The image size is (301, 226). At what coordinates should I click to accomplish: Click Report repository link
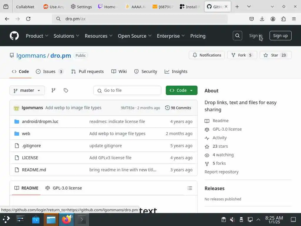pos(221,172)
